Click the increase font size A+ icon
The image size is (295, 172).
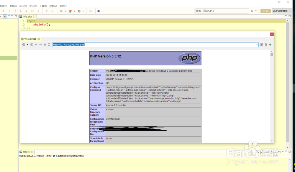47,11
